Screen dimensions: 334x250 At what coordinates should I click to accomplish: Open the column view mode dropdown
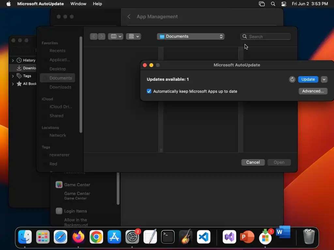coord(116,36)
